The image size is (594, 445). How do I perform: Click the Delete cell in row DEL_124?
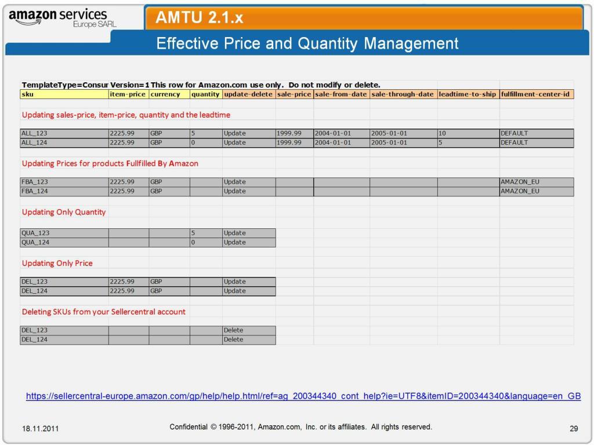click(249, 340)
